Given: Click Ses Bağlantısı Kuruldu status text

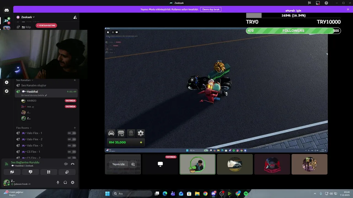Looking at the screenshot, I should tap(25, 162).
